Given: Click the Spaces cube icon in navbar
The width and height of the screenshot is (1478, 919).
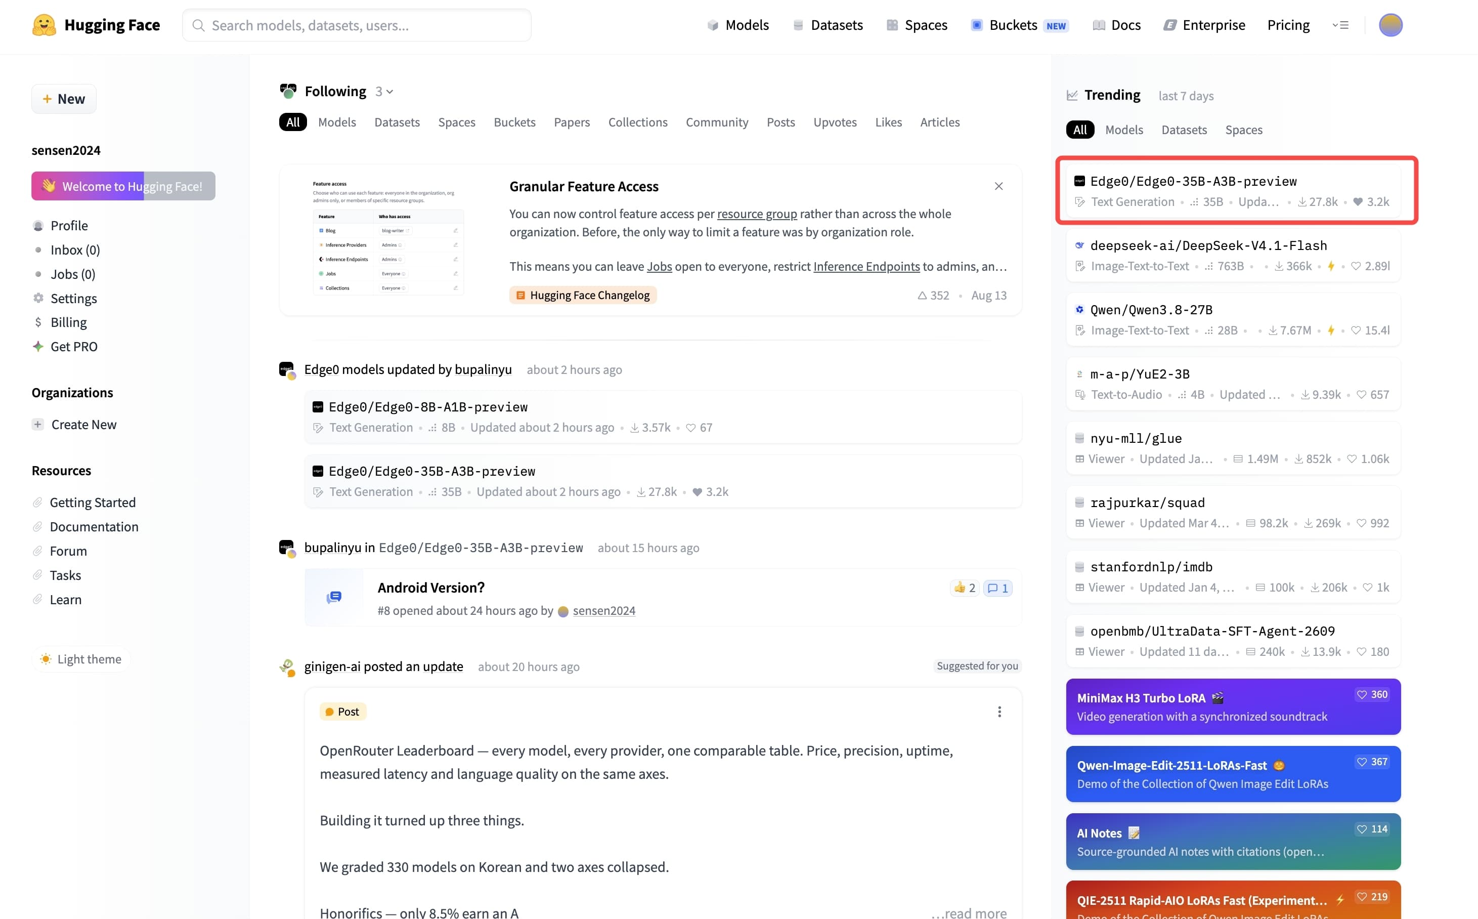Looking at the screenshot, I should click(x=892, y=25).
